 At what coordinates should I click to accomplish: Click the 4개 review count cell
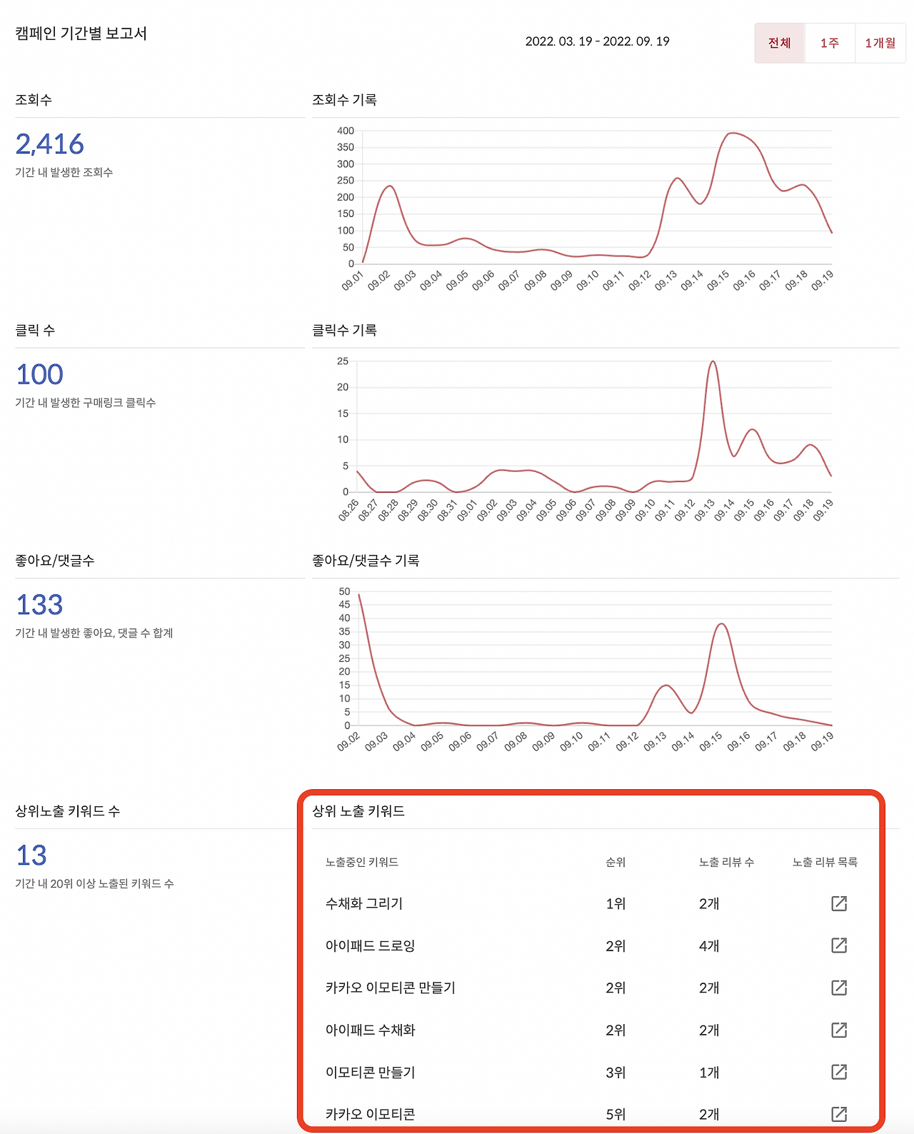coord(709,945)
